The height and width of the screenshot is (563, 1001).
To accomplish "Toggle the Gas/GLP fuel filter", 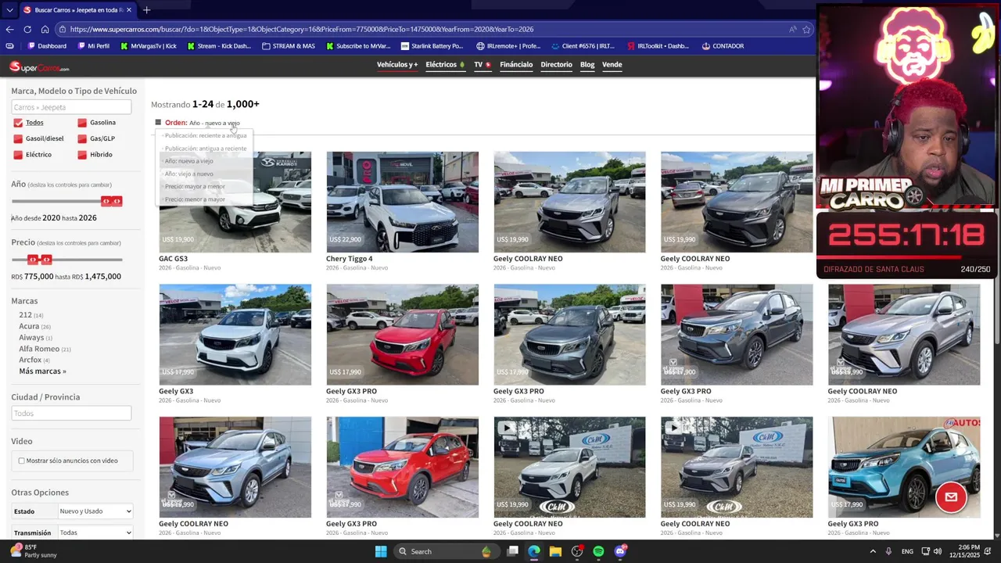I will tap(82, 138).
